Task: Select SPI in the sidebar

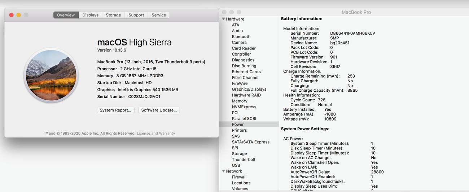Action: click(x=235, y=148)
